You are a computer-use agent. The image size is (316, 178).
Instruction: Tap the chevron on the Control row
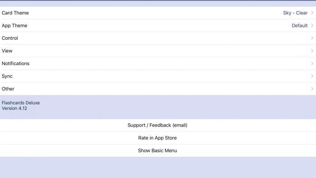[312, 38]
